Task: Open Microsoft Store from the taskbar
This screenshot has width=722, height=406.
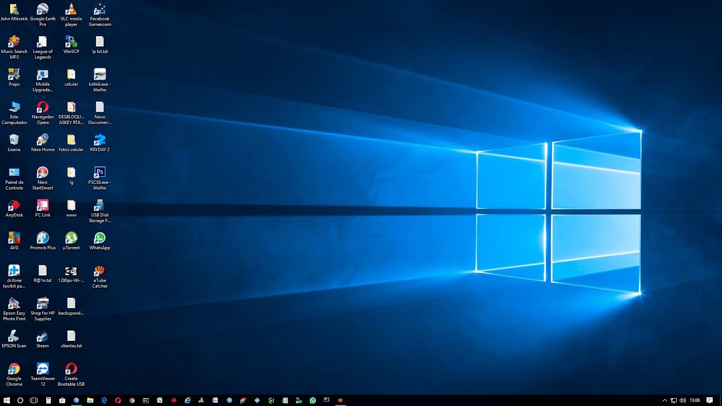Action: 62,400
